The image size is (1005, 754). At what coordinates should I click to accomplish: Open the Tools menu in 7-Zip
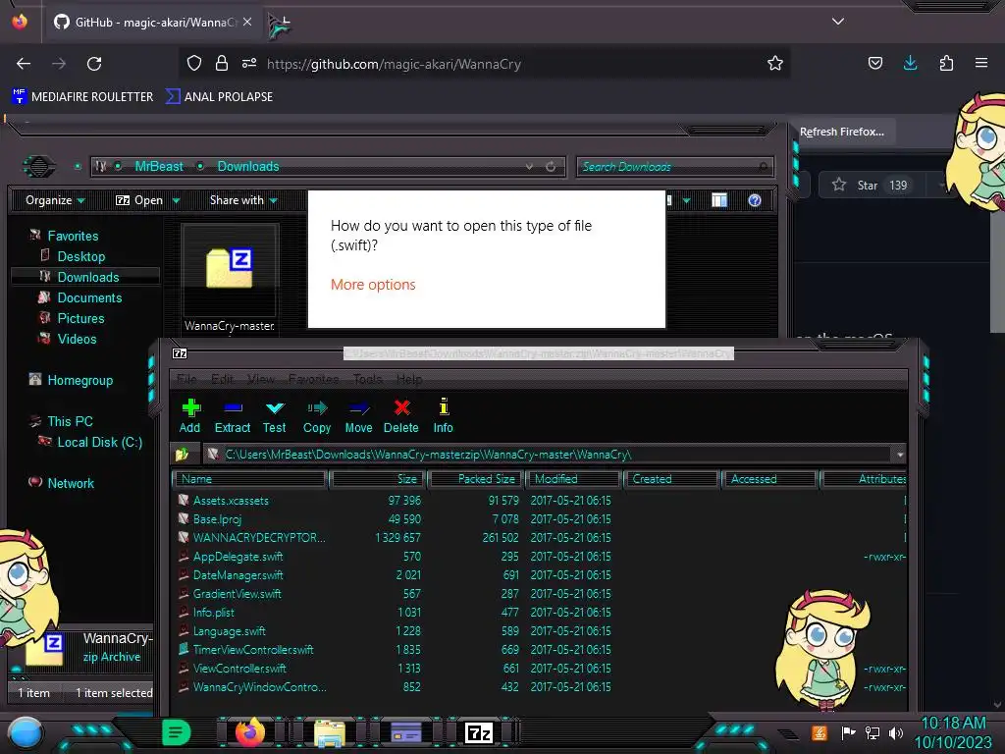[x=368, y=379]
